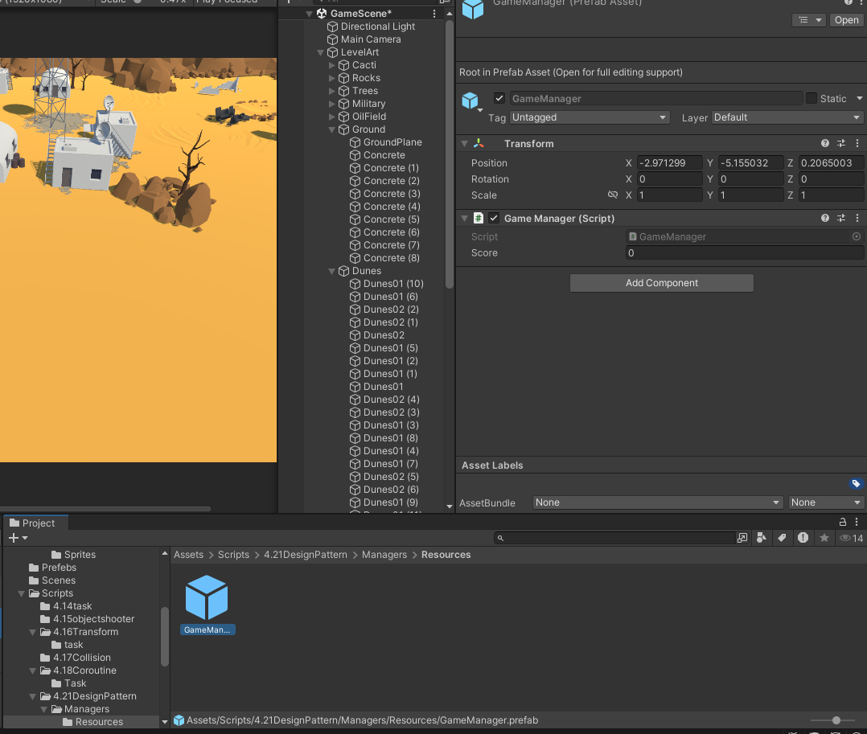Expand the OilField hierarchy node
This screenshot has height=734, width=867.
point(331,117)
